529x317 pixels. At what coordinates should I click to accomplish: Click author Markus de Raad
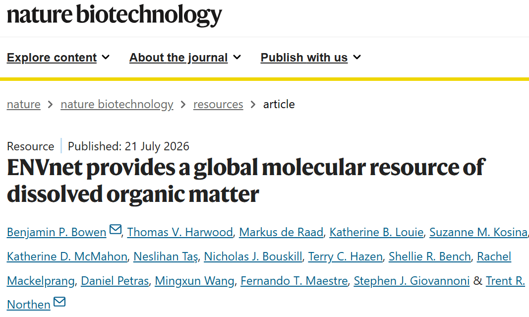click(x=282, y=232)
